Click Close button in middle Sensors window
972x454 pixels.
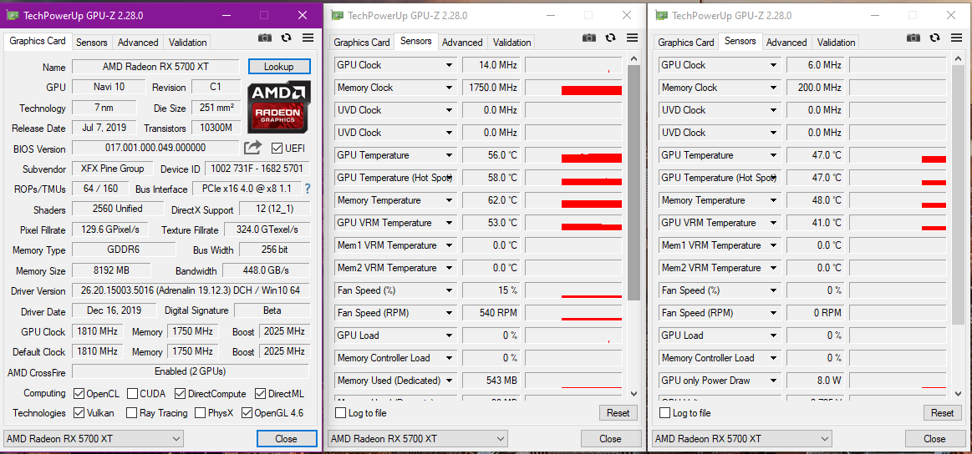(x=611, y=438)
